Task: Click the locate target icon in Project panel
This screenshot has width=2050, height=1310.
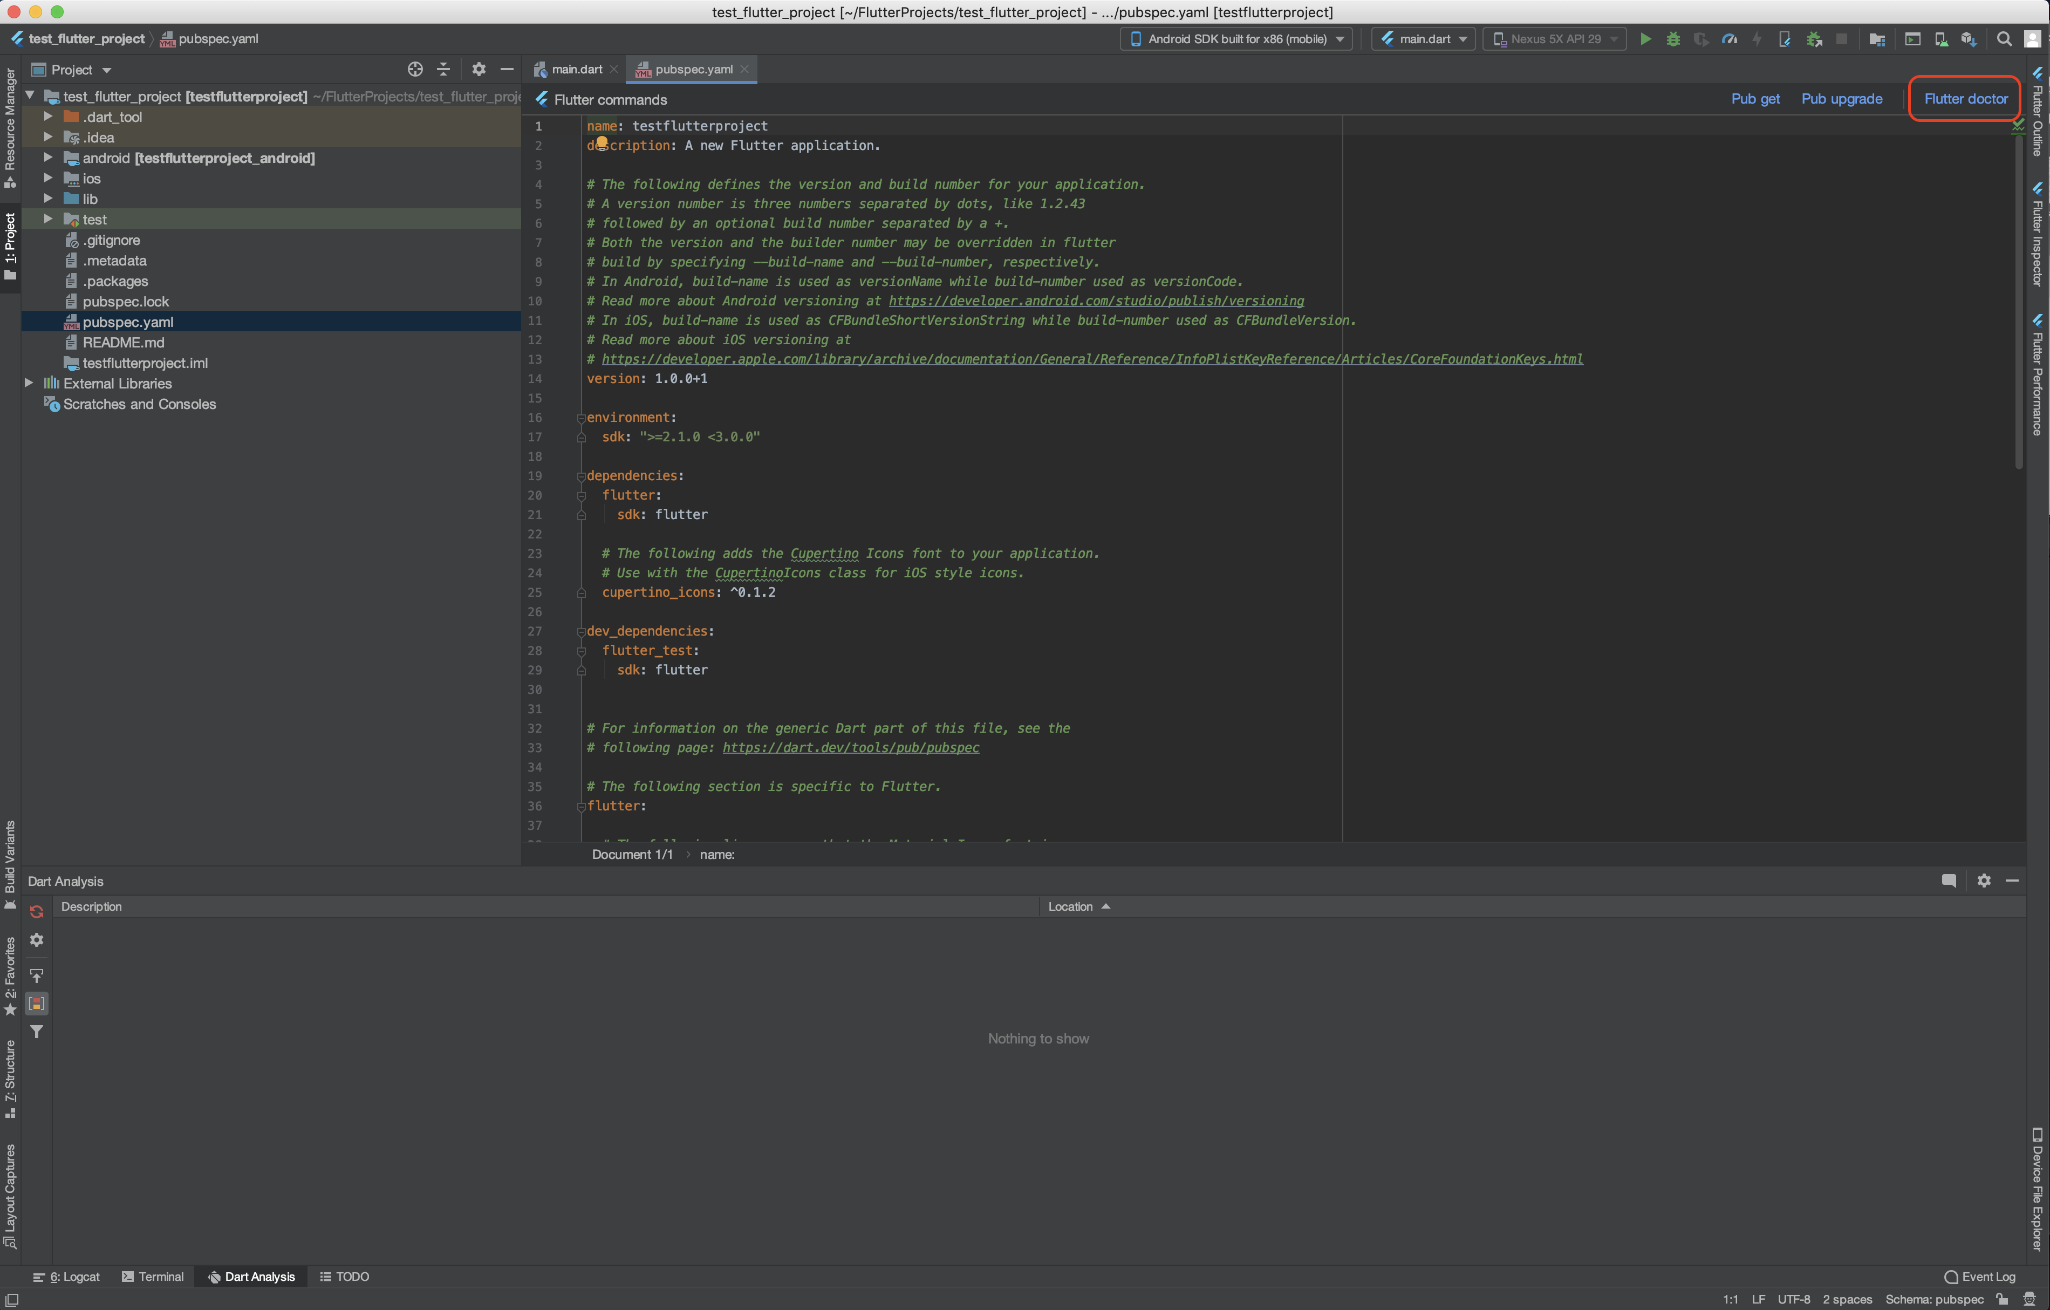Action: pyautogui.click(x=415, y=70)
